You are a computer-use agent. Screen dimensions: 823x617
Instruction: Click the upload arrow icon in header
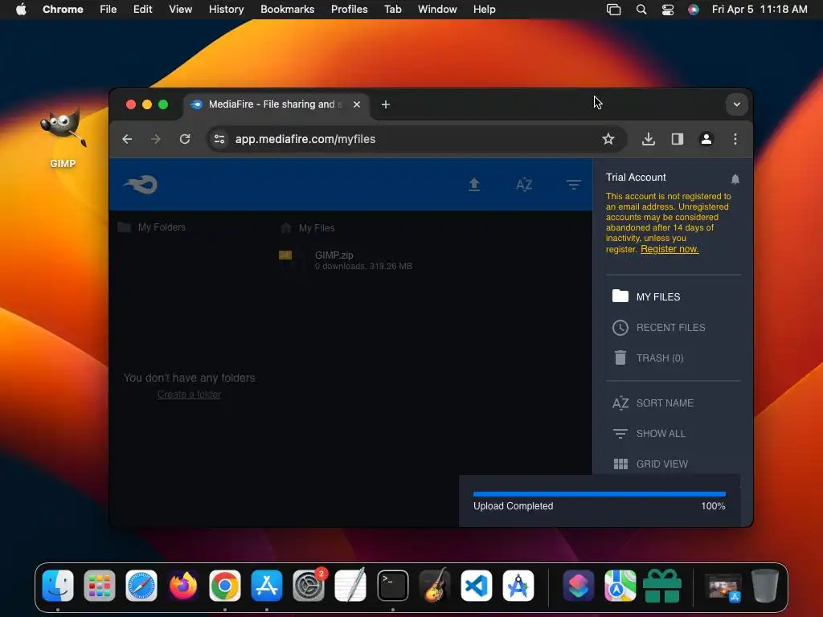[x=474, y=185]
